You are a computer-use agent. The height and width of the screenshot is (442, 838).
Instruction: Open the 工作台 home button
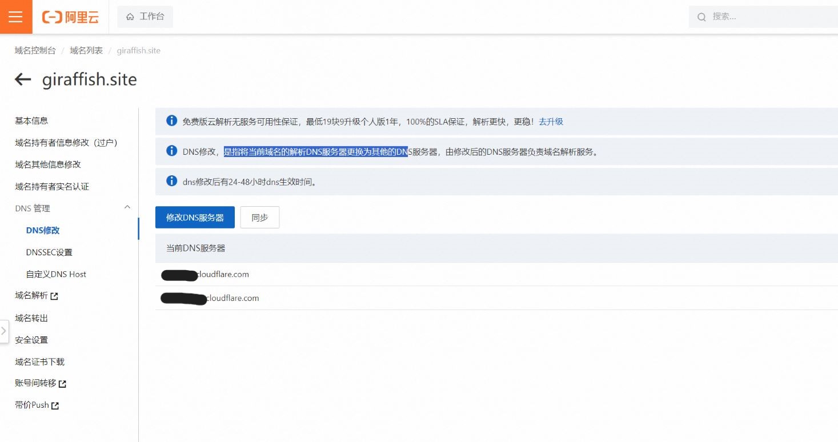(145, 17)
